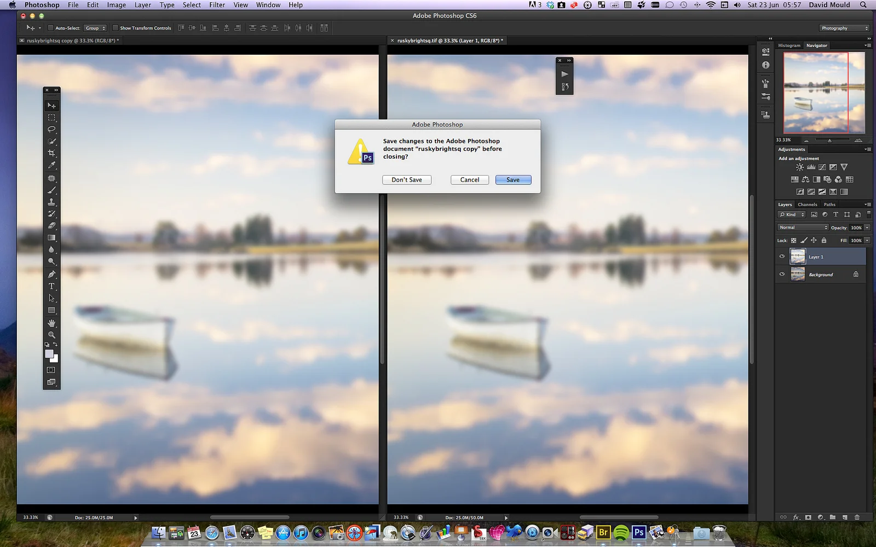Select the Blur tool
This screenshot has width=876, height=547.
click(x=51, y=249)
